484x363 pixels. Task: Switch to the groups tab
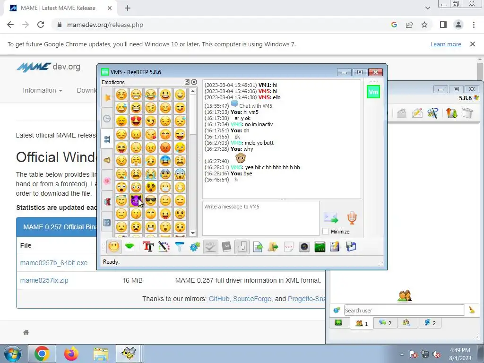pyautogui.click(x=406, y=323)
